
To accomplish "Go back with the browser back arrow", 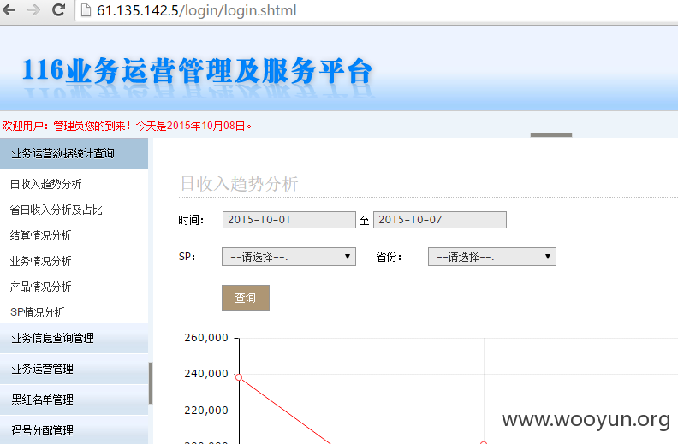I will click(x=9, y=10).
